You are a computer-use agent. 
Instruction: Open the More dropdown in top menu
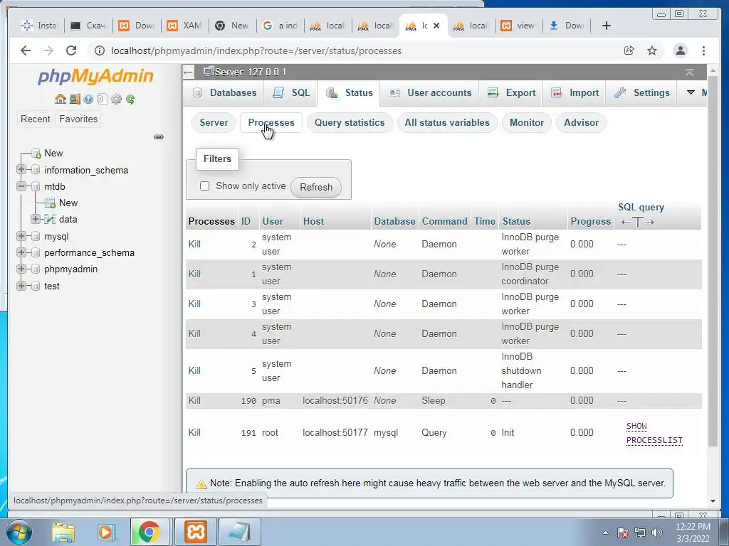click(x=695, y=93)
